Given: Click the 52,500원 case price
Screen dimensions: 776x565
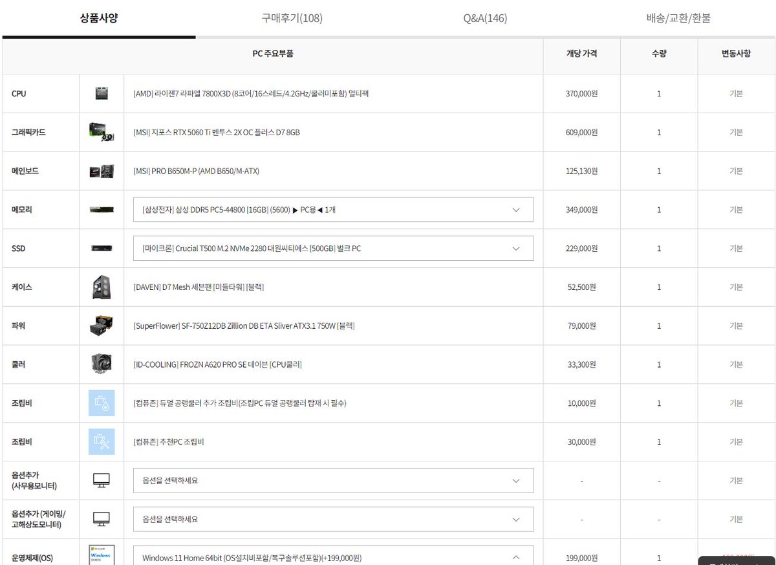Looking at the screenshot, I should (581, 287).
